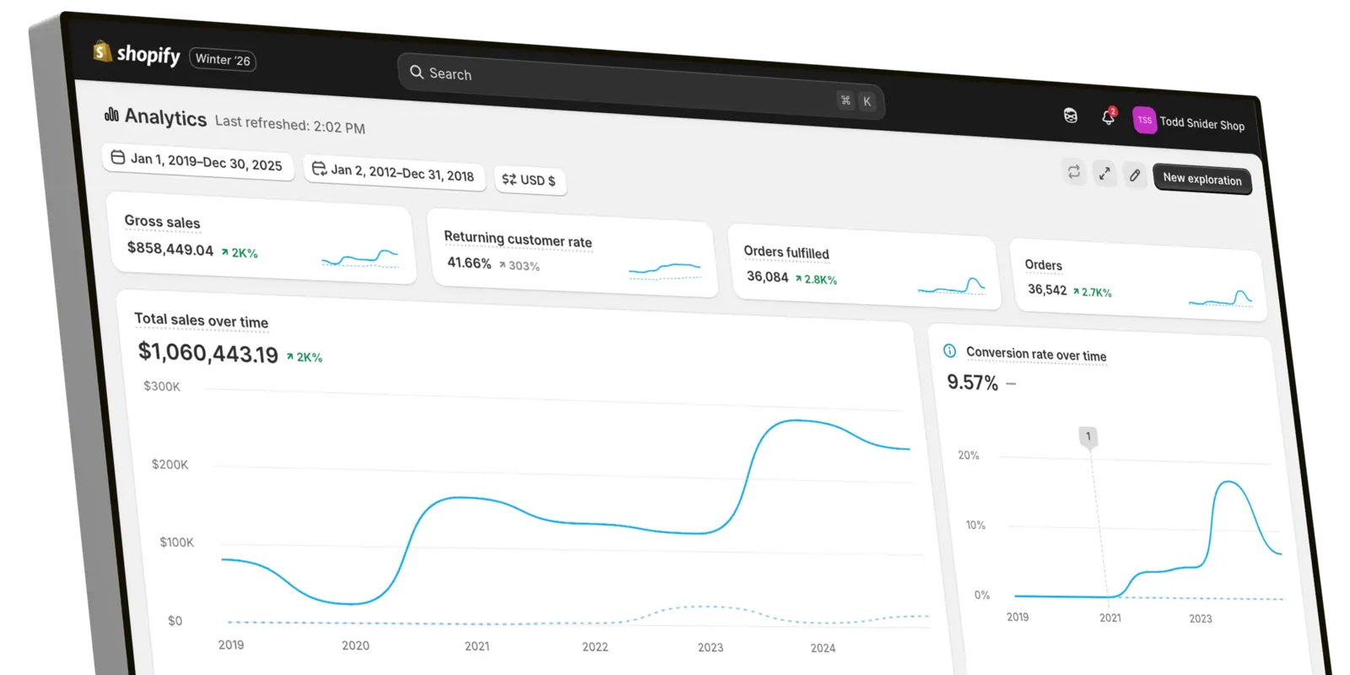This screenshot has height=675, width=1350.
Task: Open the Sidekick assistant face icon
Action: coord(1071,116)
